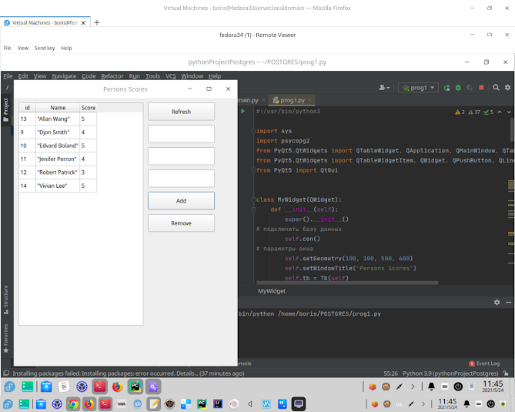Screen dimensions: 515x412
Task: Click the 55:26 caret position in status bar
Action: [x=390, y=373]
